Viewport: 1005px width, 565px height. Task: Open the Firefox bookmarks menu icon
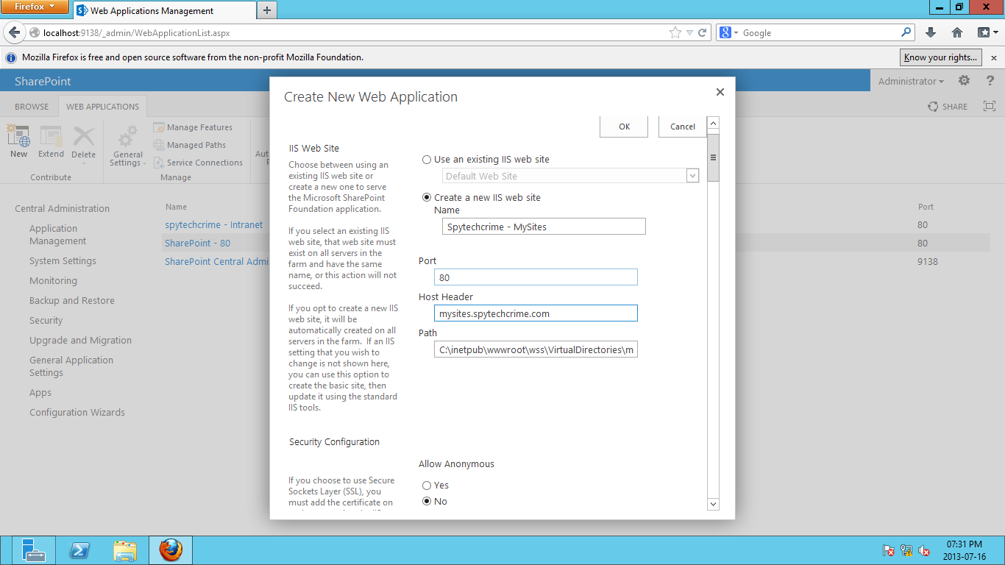coord(987,32)
